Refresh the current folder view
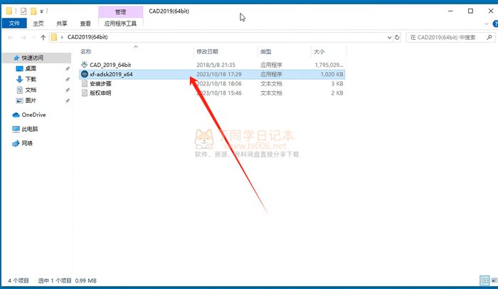 point(397,37)
